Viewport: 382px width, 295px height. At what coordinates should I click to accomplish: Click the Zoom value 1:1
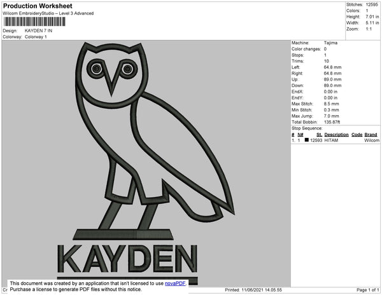coord(369,29)
